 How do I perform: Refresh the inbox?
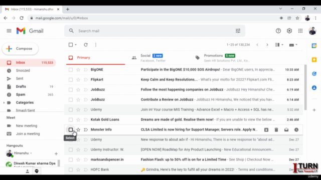pos(86,44)
